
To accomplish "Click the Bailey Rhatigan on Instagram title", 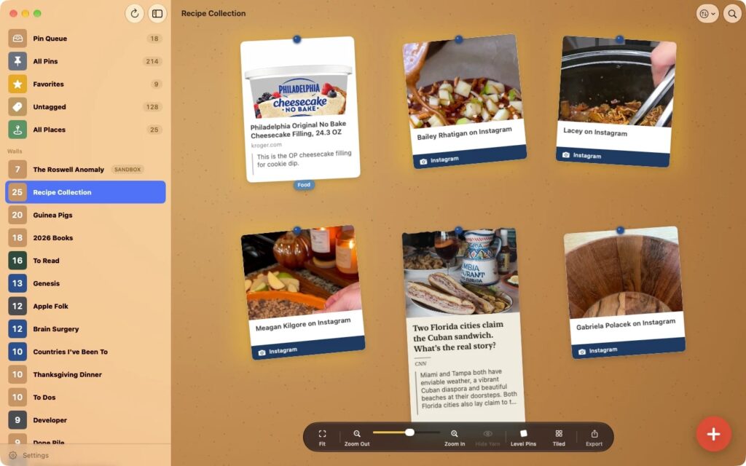I will click(464, 134).
